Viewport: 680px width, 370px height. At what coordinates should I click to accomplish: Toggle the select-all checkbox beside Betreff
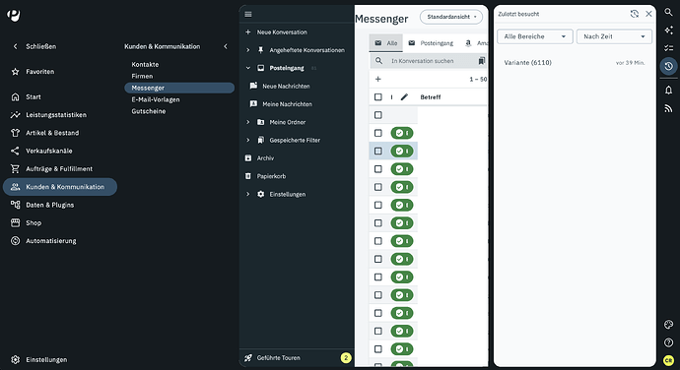pos(377,97)
